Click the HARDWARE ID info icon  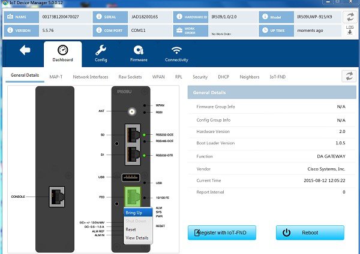pyautogui.click(x=179, y=17)
